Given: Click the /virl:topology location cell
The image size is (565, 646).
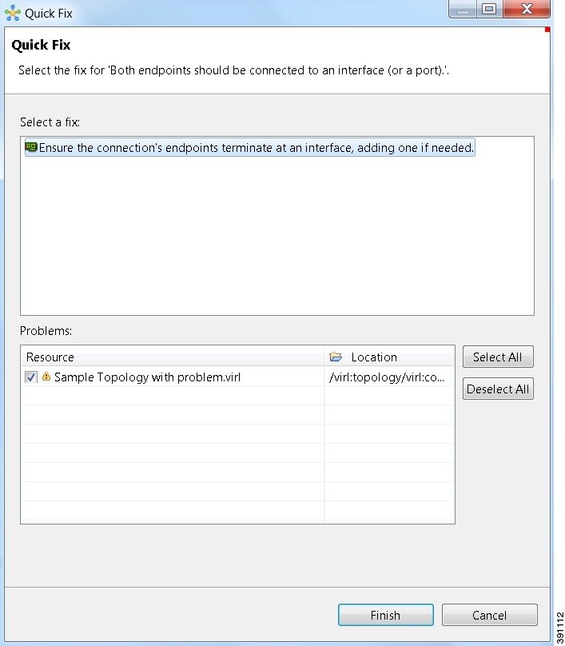Looking at the screenshot, I should [x=387, y=377].
